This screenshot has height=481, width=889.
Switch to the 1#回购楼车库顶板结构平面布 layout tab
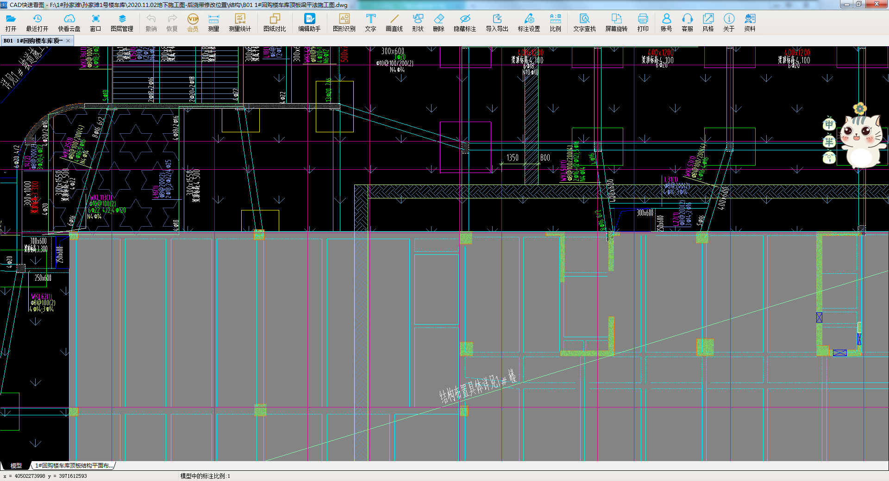coord(73,466)
